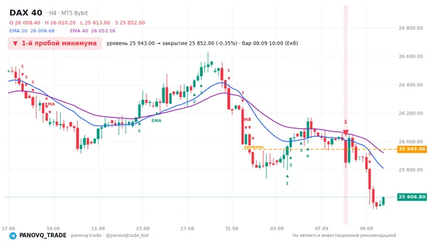Click the 26 000.00 price axis label
Screen dimensions: 433x243
[x=411, y=141]
